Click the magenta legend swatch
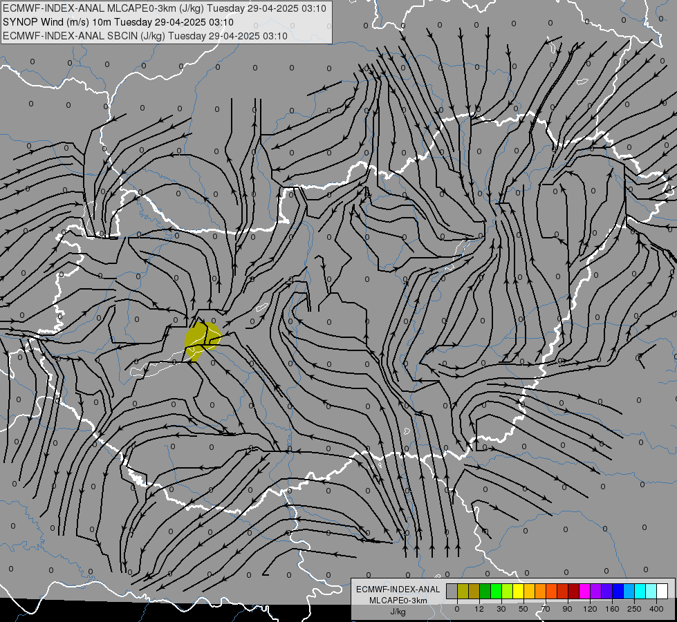Screen dimensions: 677x622 [585, 591]
